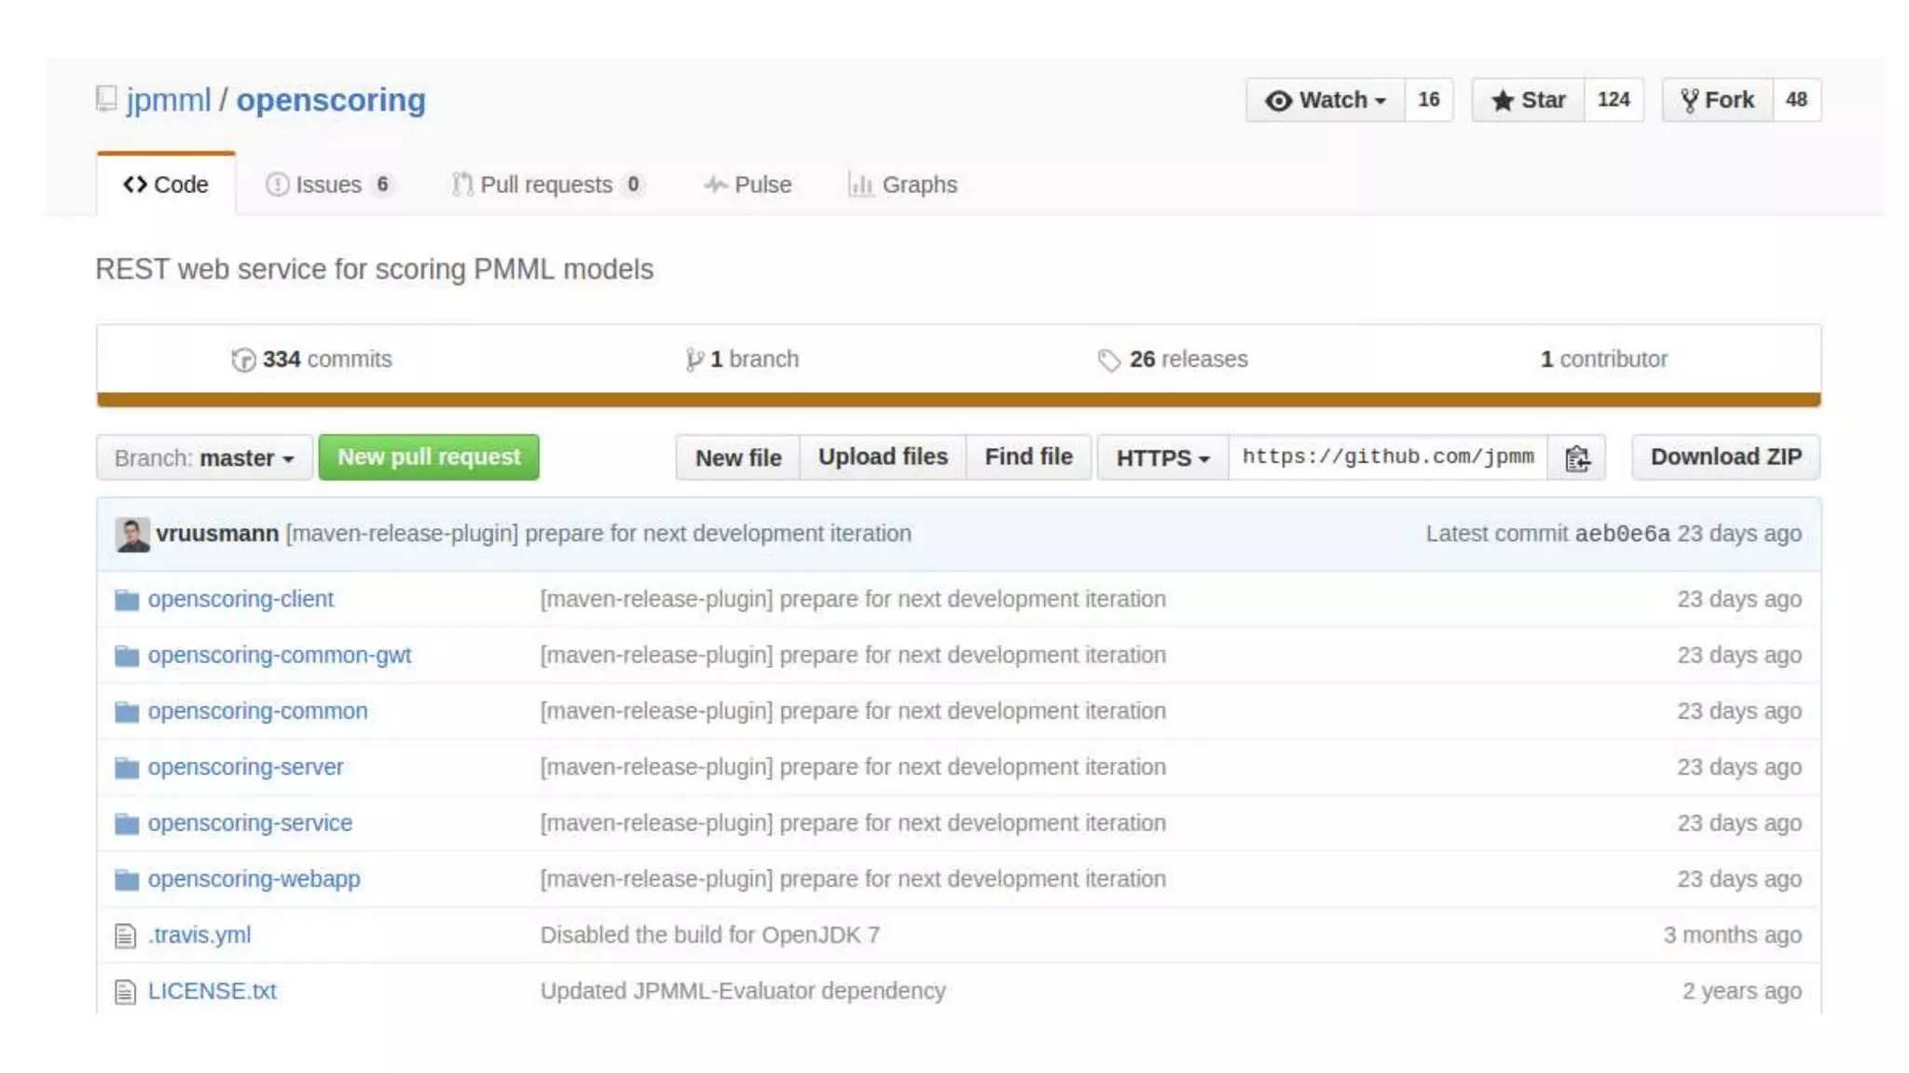Open the Graphs tab
The image size is (1909, 1073).
click(x=902, y=184)
